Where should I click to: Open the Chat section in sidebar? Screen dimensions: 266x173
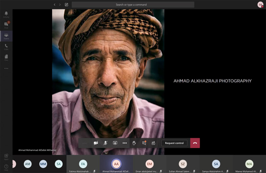coord(6,25)
